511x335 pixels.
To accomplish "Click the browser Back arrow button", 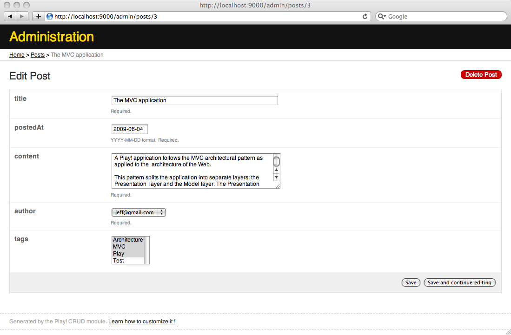I will 10,16.
